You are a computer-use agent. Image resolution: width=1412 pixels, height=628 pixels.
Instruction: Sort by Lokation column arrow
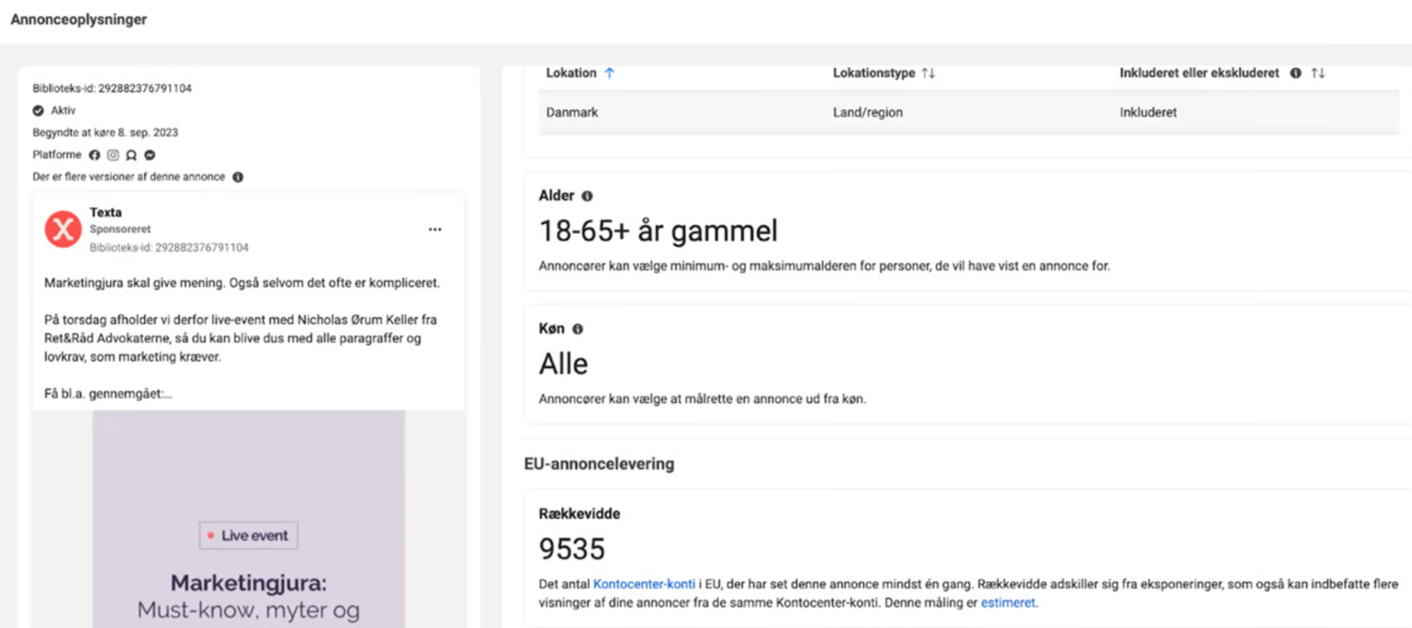point(609,73)
